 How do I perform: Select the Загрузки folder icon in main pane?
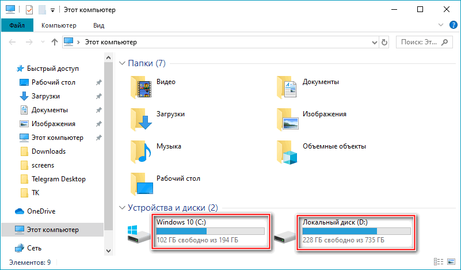[x=141, y=119]
